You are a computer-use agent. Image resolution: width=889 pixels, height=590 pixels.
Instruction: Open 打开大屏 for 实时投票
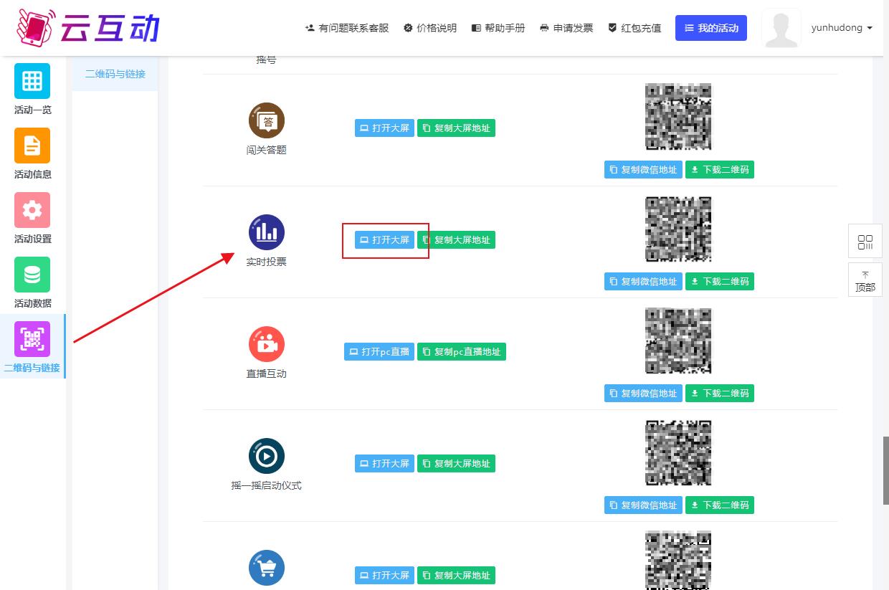click(384, 240)
